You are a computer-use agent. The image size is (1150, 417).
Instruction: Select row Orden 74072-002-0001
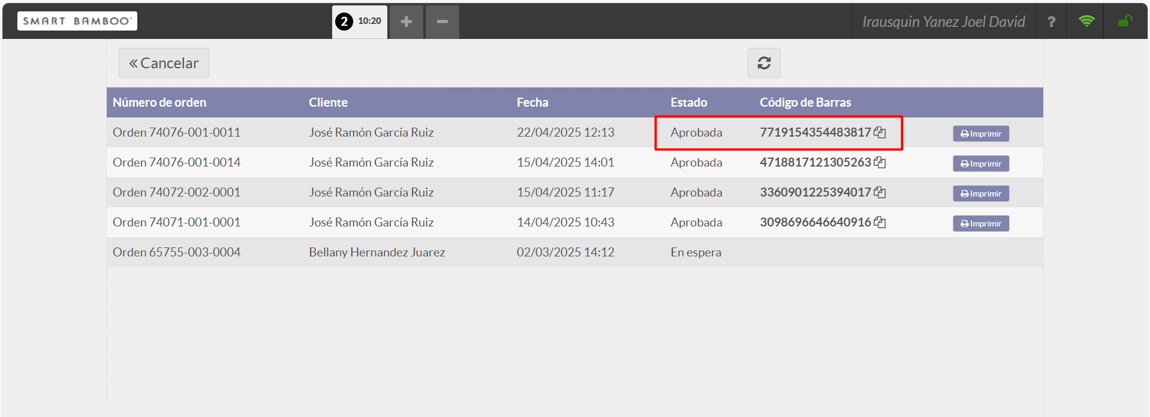point(574,192)
